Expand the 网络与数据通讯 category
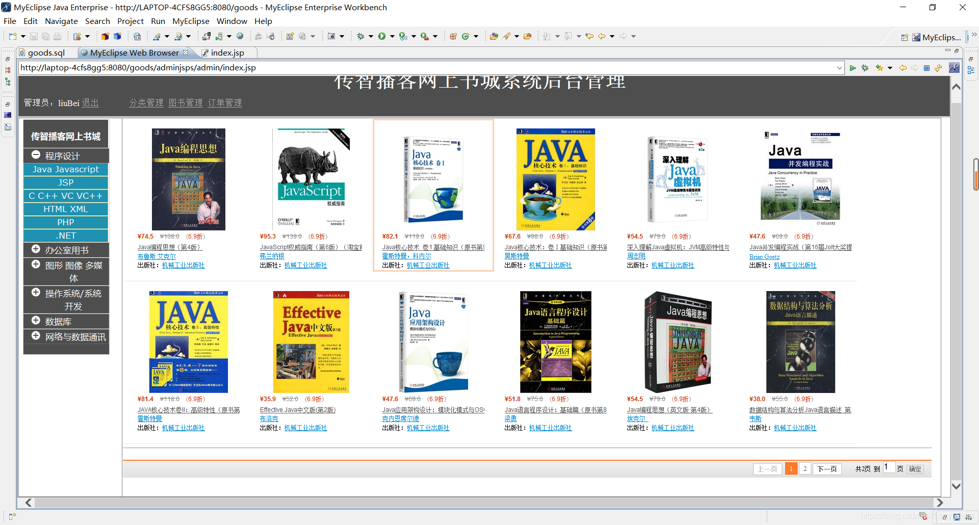The height and width of the screenshot is (525, 979). coord(36,336)
